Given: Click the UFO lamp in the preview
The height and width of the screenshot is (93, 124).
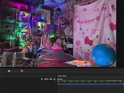Looking at the screenshot, I should [58, 55].
